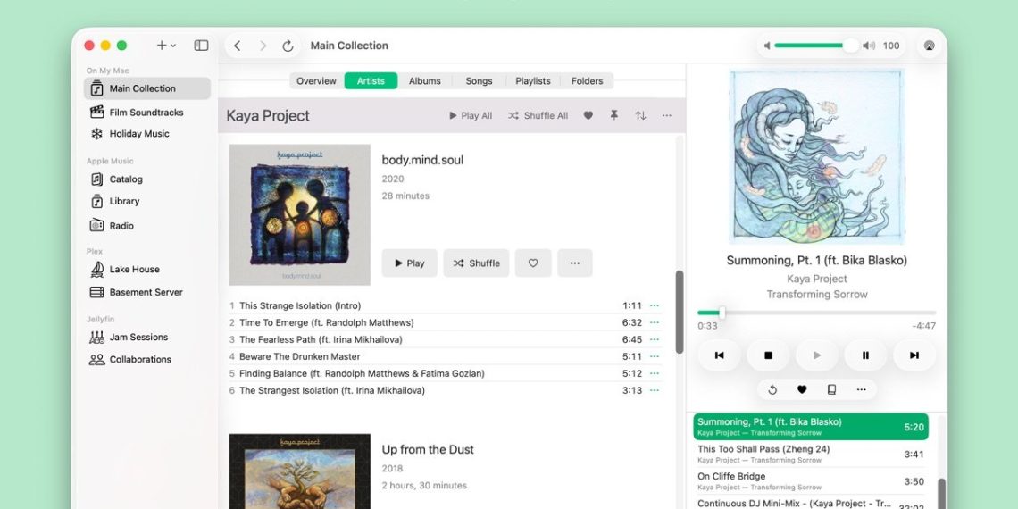1018x509 pixels.
Task: Go to the previous track
Action: [719, 355]
